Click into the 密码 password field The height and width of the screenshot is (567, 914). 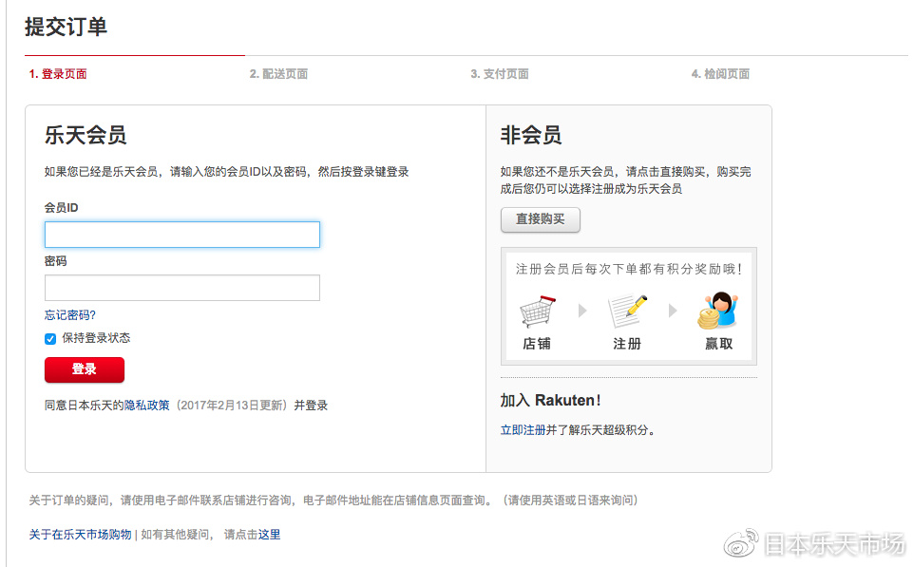(182, 288)
